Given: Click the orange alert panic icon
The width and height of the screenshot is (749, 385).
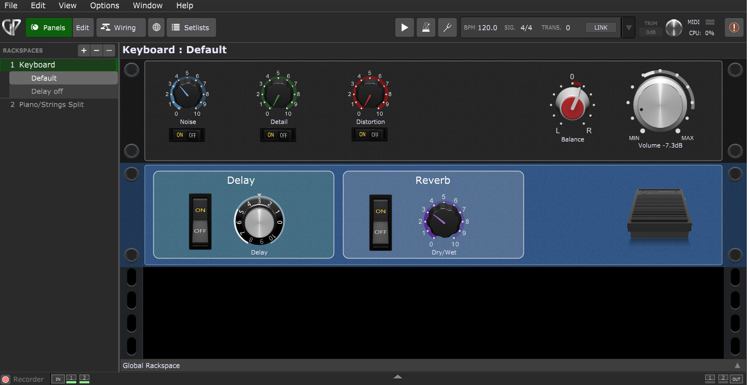Looking at the screenshot, I should point(734,27).
